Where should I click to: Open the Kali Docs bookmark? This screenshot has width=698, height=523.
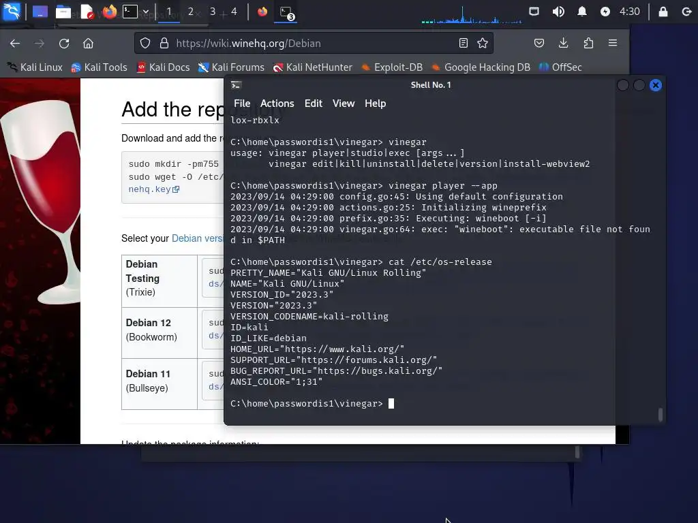point(163,67)
